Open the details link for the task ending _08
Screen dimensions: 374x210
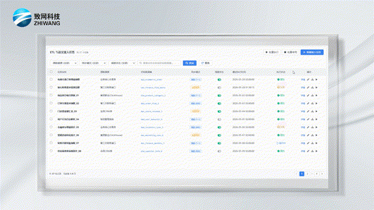[303, 151]
